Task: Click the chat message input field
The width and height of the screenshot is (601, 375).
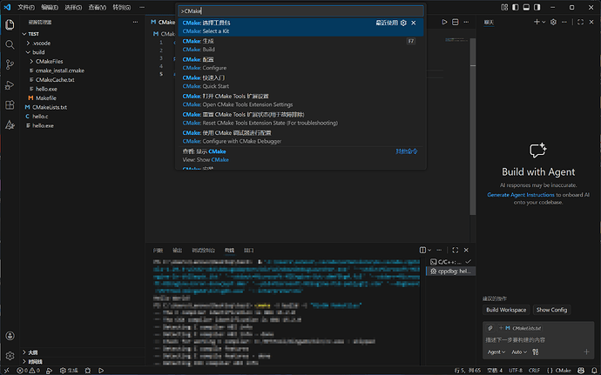Action: tap(538, 340)
